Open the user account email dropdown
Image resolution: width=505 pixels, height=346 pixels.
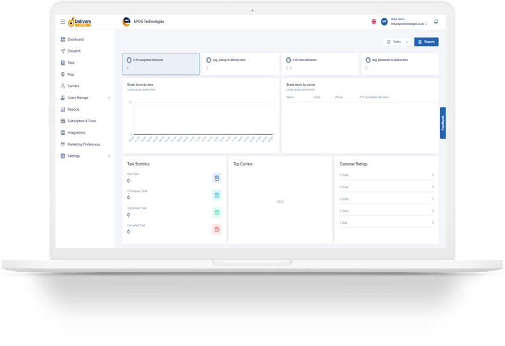point(409,24)
